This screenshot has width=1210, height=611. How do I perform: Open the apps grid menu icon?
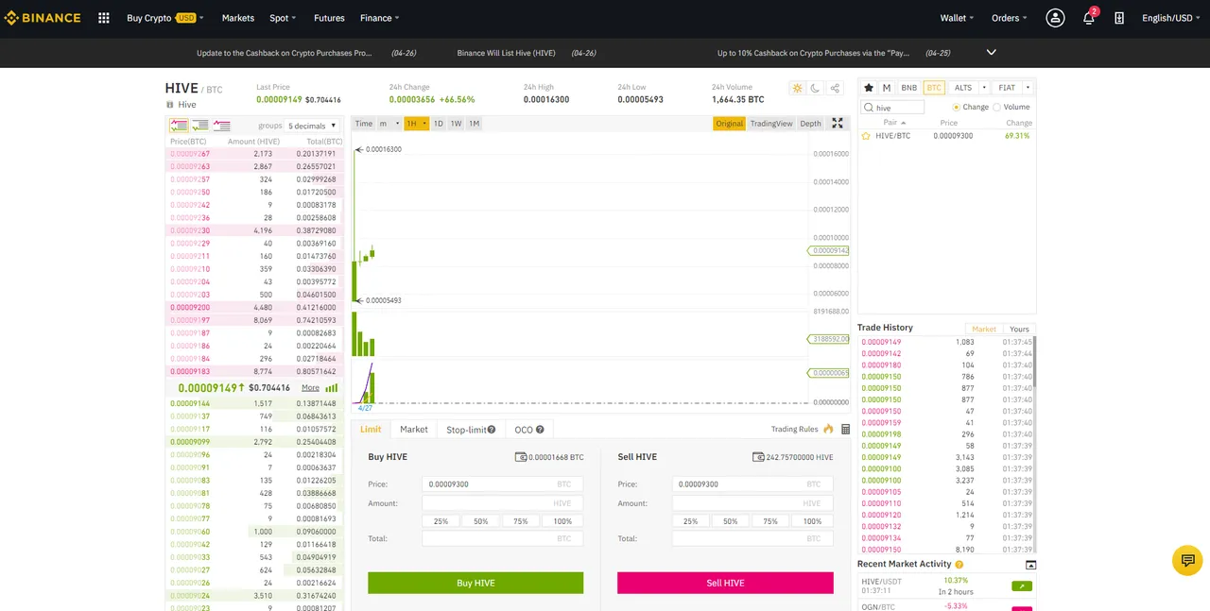point(104,18)
